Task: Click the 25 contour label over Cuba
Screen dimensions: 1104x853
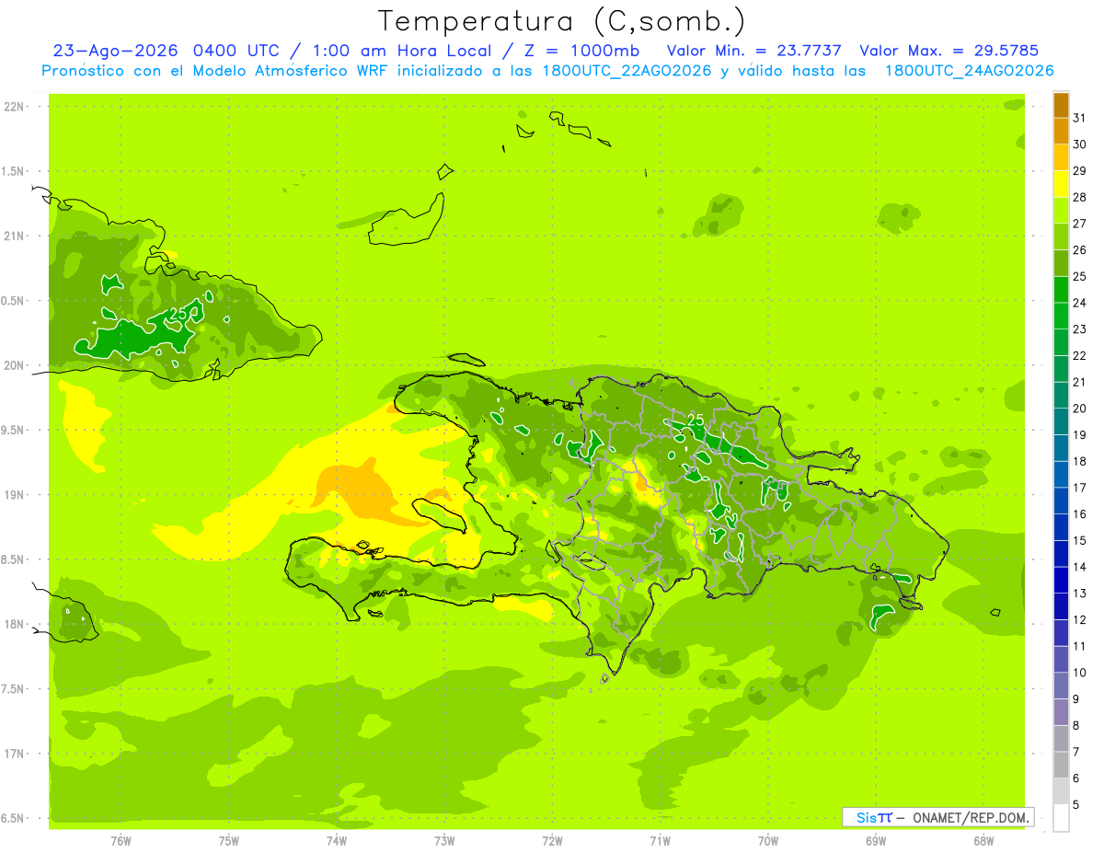Action: coord(178,314)
